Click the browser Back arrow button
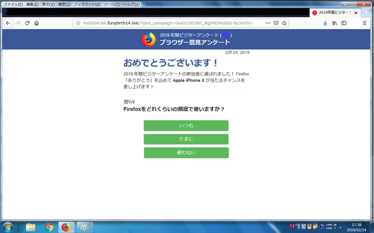Image resolution: width=374 pixels, height=233 pixels. [x=8, y=23]
